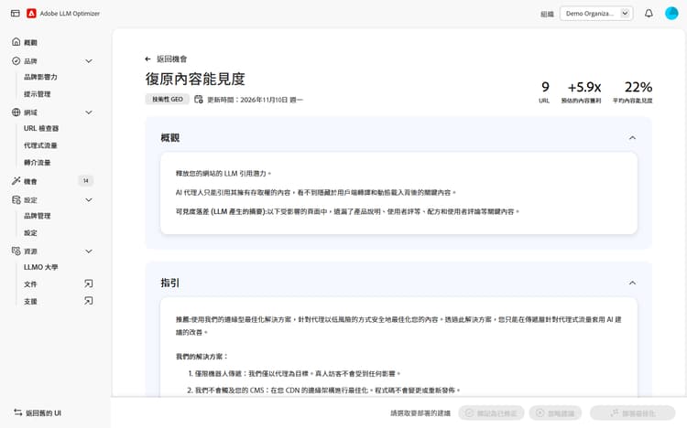The height and width of the screenshot is (428, 687).
Task: Open LLMO 大學 in the sidebar
Action: tap(40, 267)
